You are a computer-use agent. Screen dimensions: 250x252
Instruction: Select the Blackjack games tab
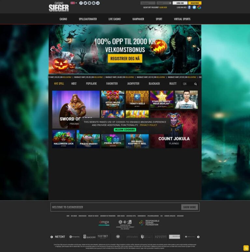[154, 84]
